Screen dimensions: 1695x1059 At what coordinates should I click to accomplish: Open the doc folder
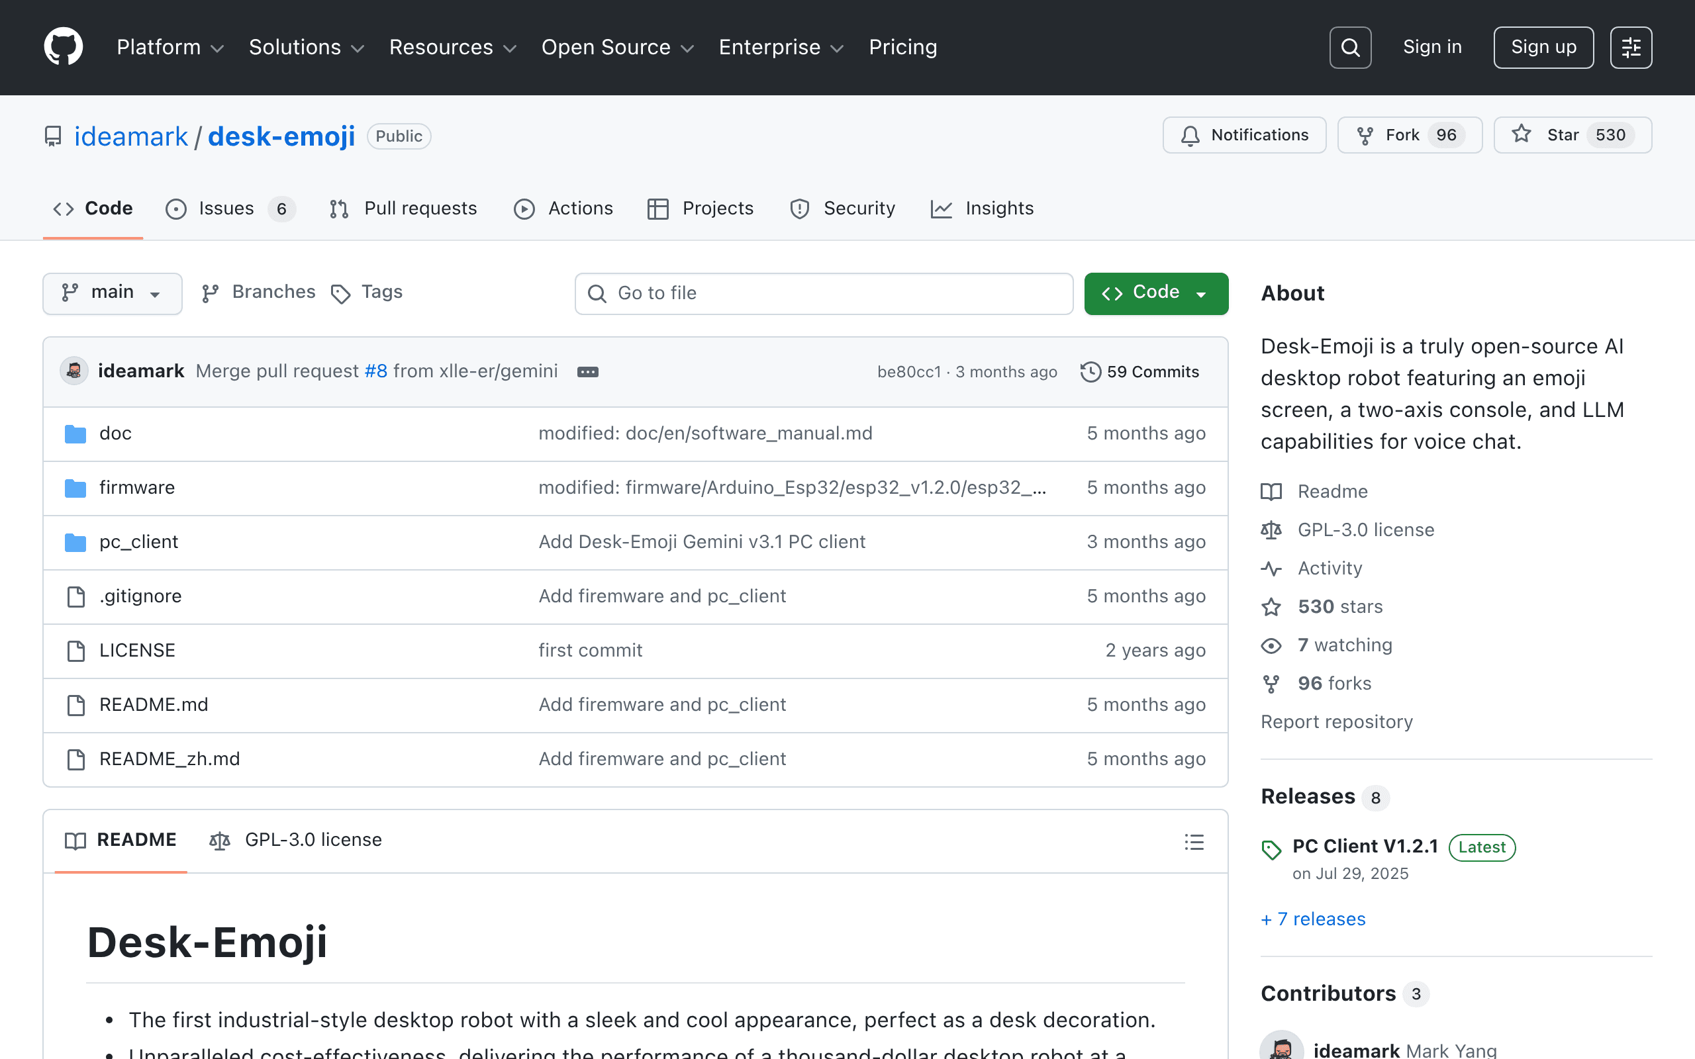(116, 434)
